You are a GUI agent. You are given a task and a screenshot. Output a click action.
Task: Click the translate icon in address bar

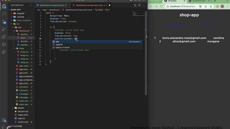(x=201, y=6)
